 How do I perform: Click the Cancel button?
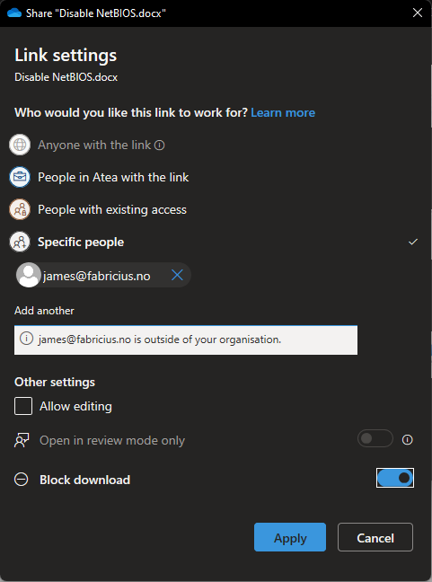coord(375,537)
